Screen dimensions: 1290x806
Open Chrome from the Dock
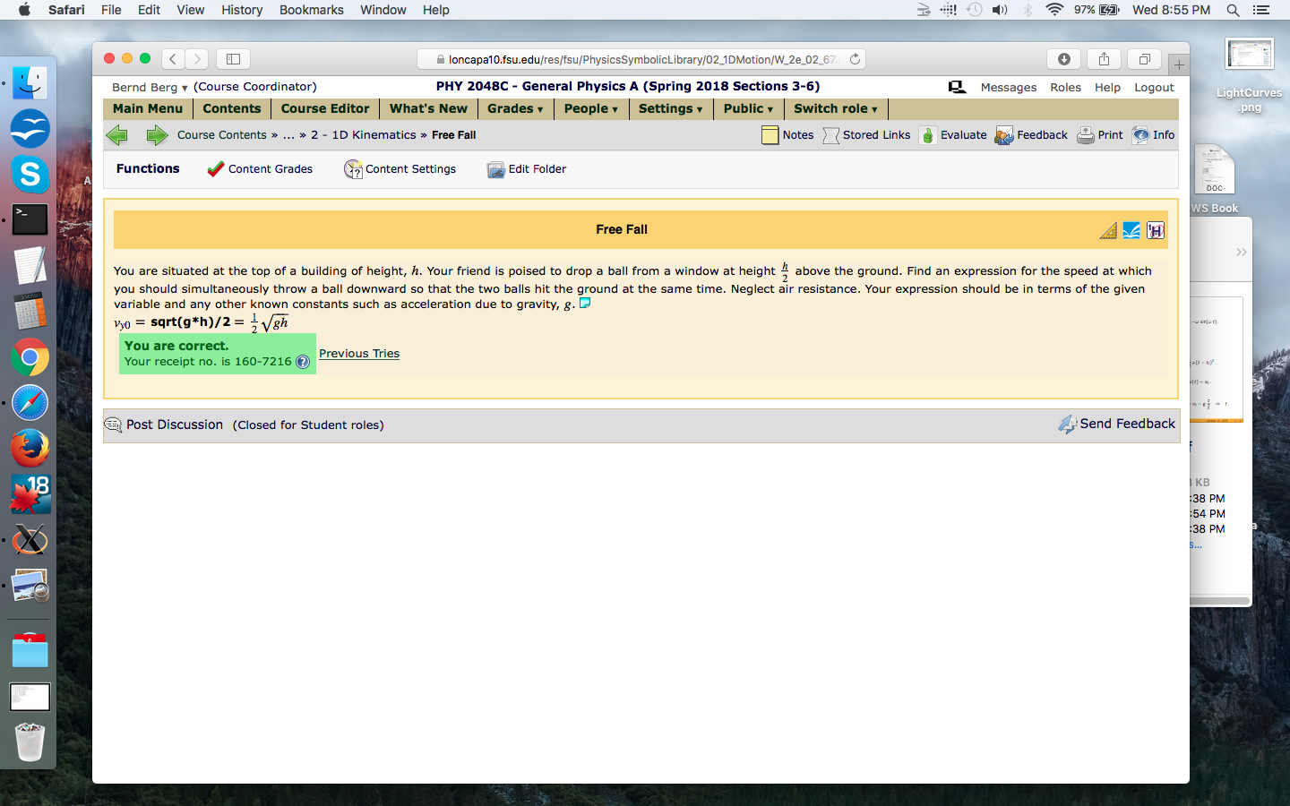pos(30,357)
